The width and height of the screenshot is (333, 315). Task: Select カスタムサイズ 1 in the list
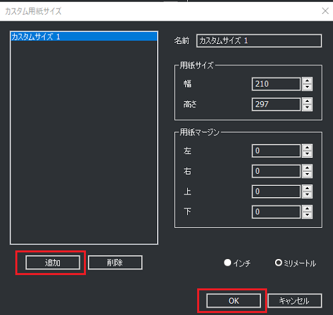pyautogui.click(x=84, y=37)
